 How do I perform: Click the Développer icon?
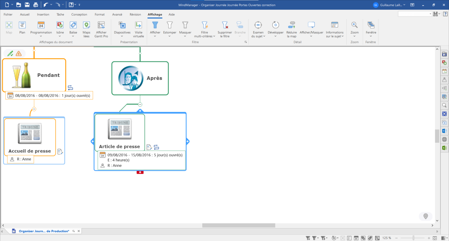click(x=275, y=25)
